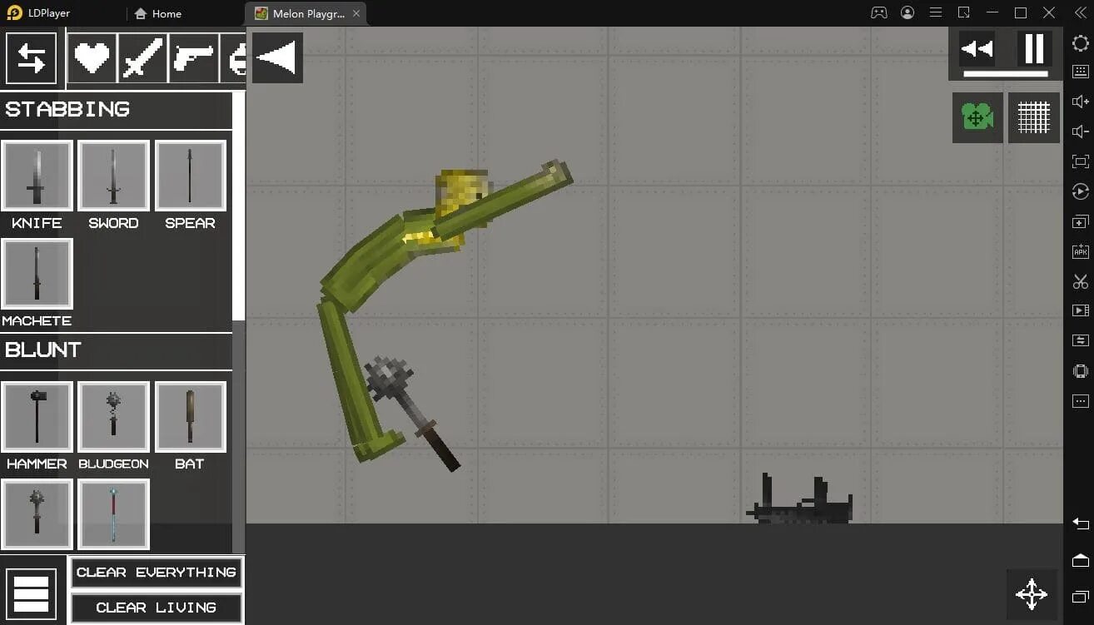Open more options ellipsis in sidebar
1094x625 pixels.
1080,401
